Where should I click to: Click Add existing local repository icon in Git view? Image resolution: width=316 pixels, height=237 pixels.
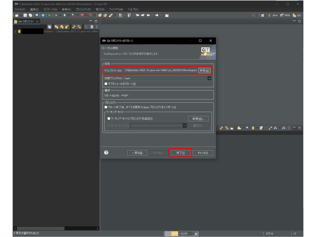[x=56, y=27]
